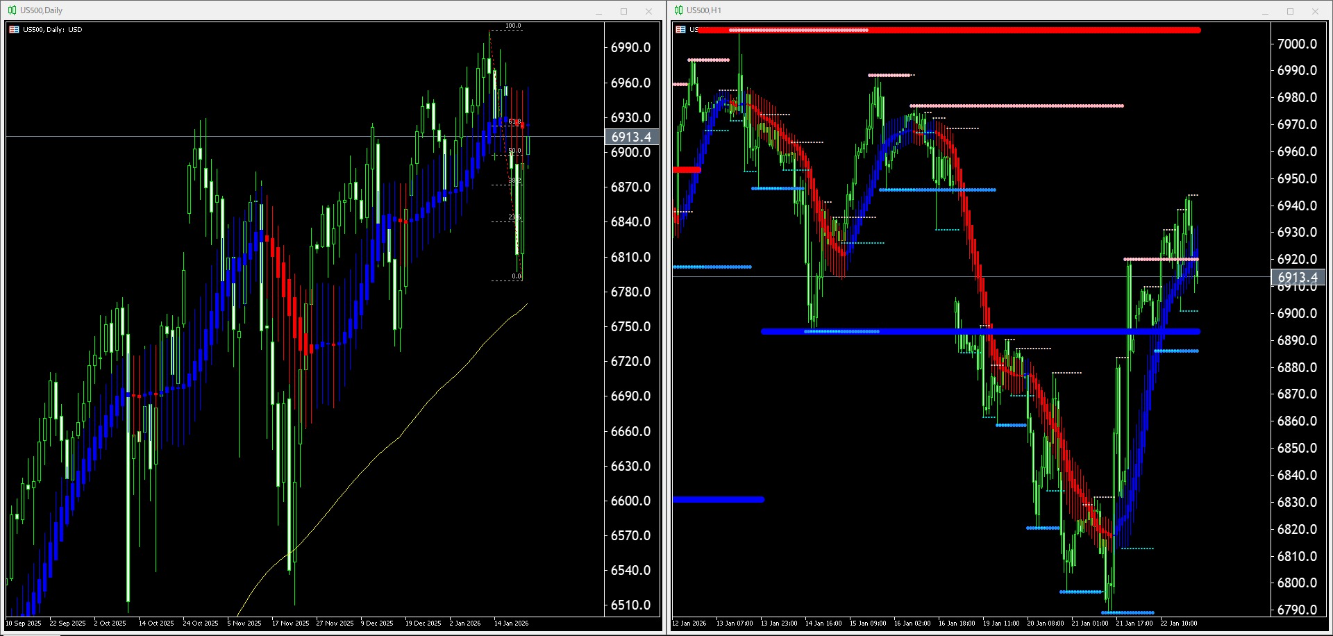Click the '10 Sep 2025' date label

(24, 624)
